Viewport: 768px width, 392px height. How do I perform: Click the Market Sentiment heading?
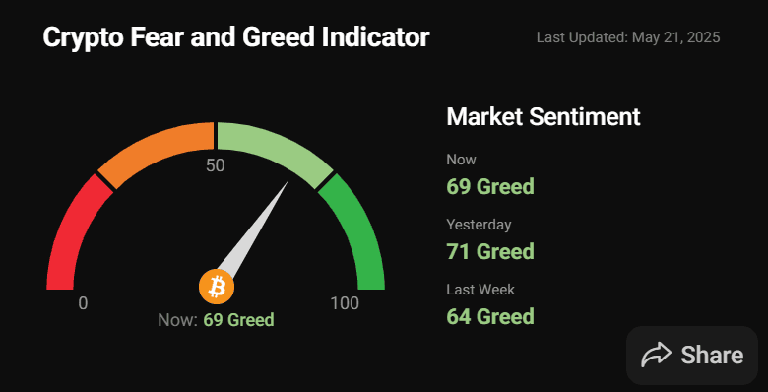click(x=544, y=116)
